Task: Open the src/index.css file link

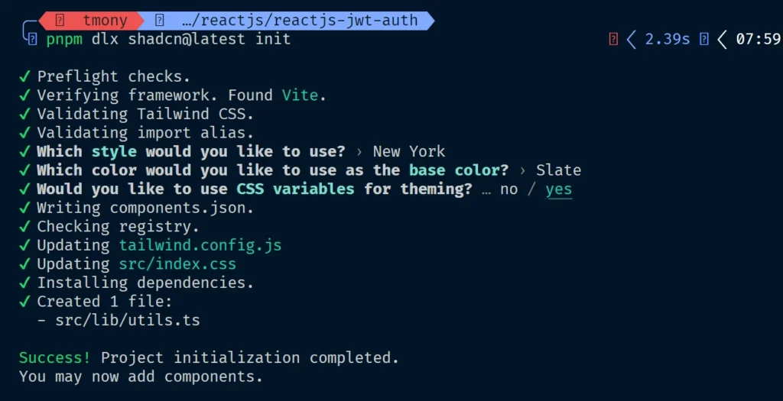Action: [x=177, y=264]
